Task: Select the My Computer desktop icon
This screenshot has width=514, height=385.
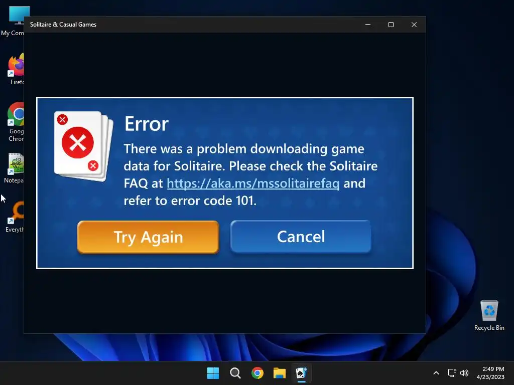Action: pyautogui.click(x=13, y=21)
